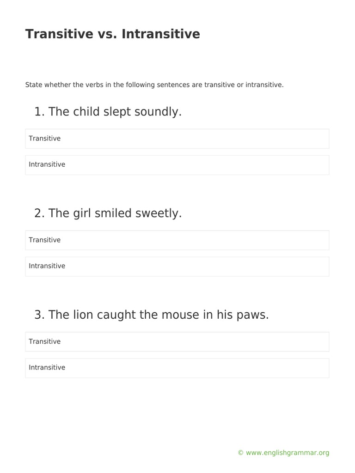Click question number 3 in the heading

(x=39, y=315)
